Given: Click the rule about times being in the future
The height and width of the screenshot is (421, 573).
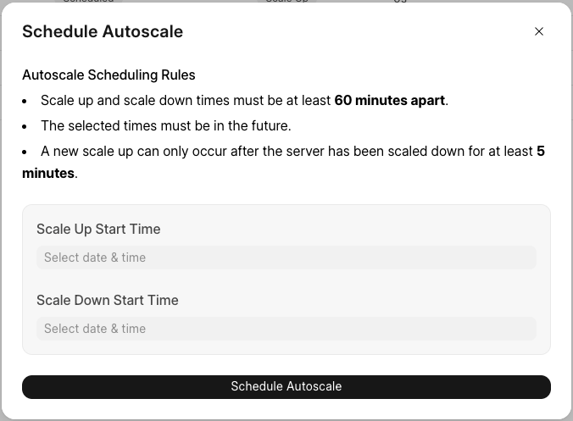Looking at the screenshot, I should tap(165, 125).
